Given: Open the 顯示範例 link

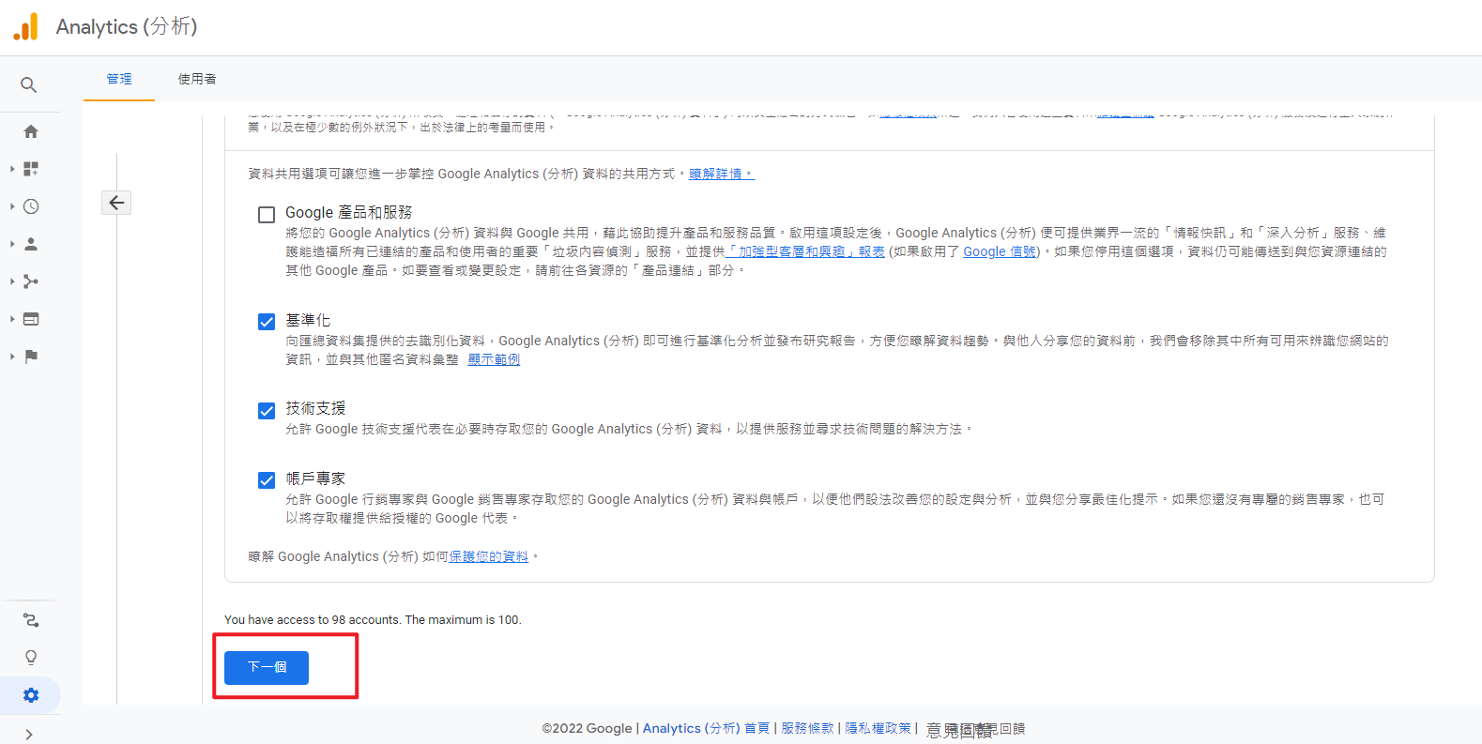Looking at the screenshot, I should click(x=494, y=359).
